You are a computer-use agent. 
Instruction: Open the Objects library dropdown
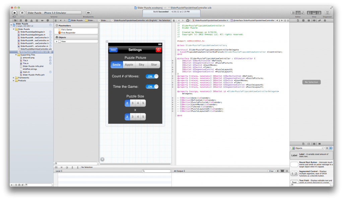pos(307,148)
